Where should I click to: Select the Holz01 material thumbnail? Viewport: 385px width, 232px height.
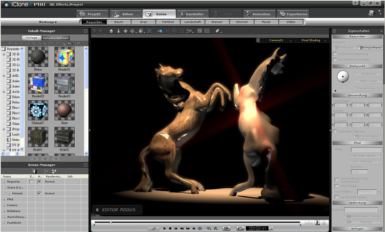click(38, 138)
